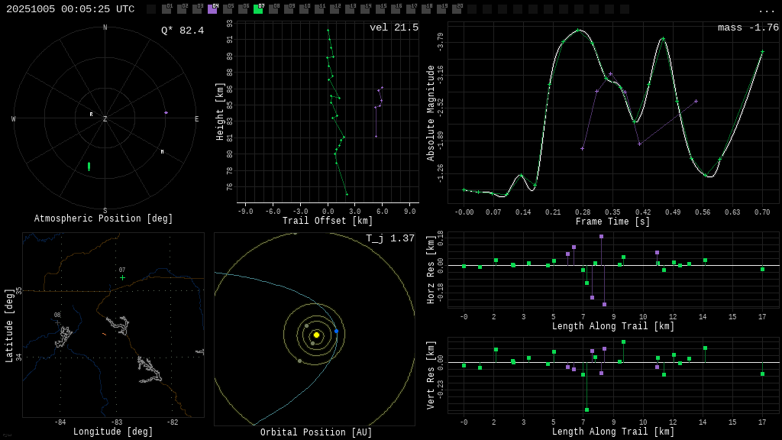Click the yellow Sun in orbital plot
The width and height of the screenshot is (782, 440).
(x=316, y=335)
